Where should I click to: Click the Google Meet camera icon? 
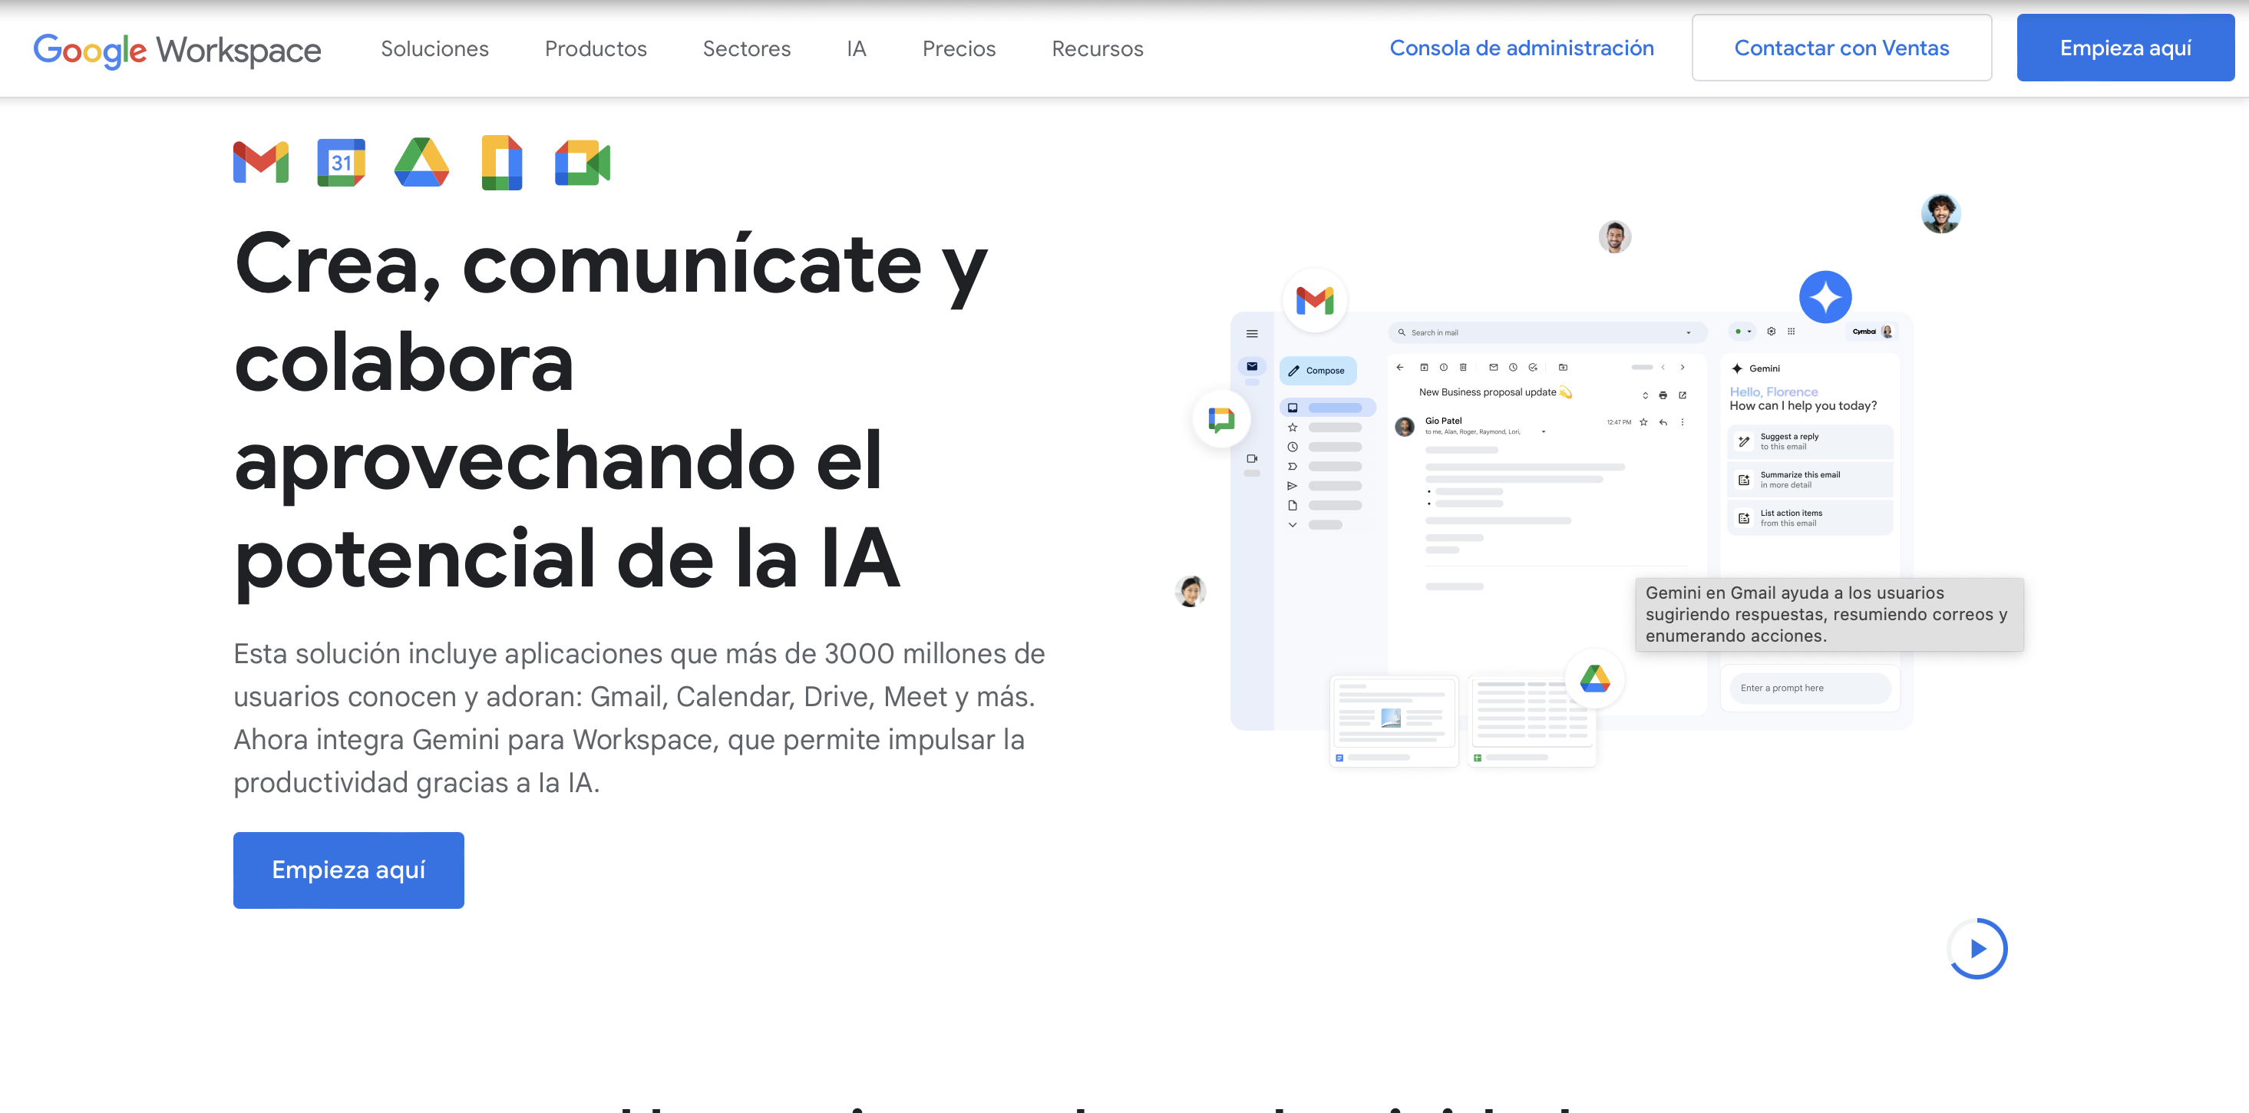(583, 163)
